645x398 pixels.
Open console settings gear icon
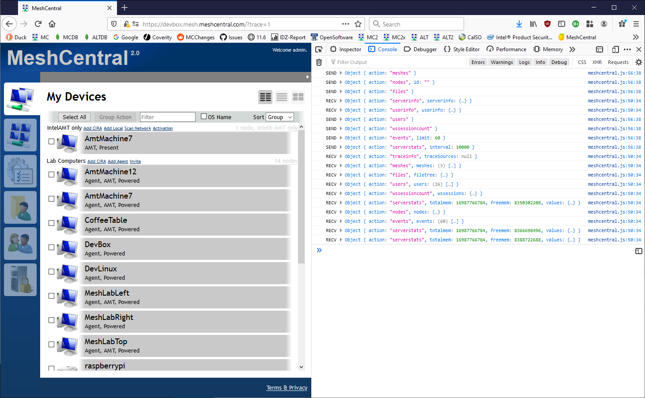click(638, 62)
